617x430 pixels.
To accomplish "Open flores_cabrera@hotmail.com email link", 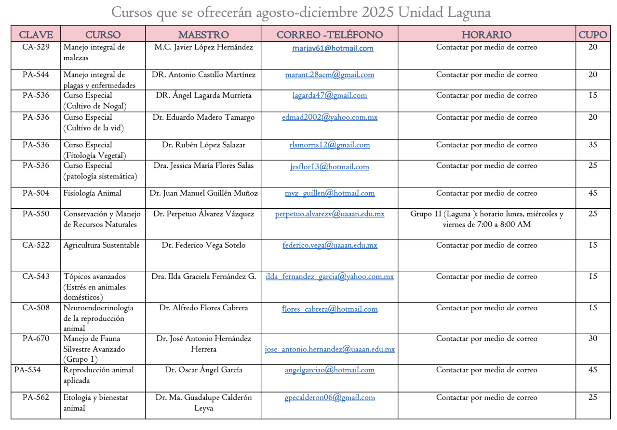I will (330, 309).
